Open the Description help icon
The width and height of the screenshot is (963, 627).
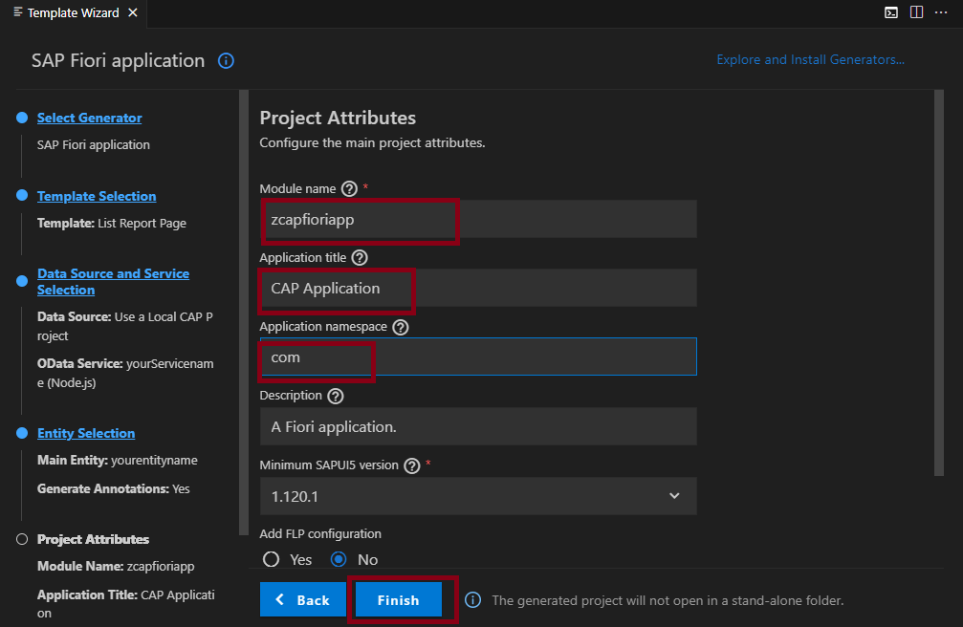tap(336, 396)
